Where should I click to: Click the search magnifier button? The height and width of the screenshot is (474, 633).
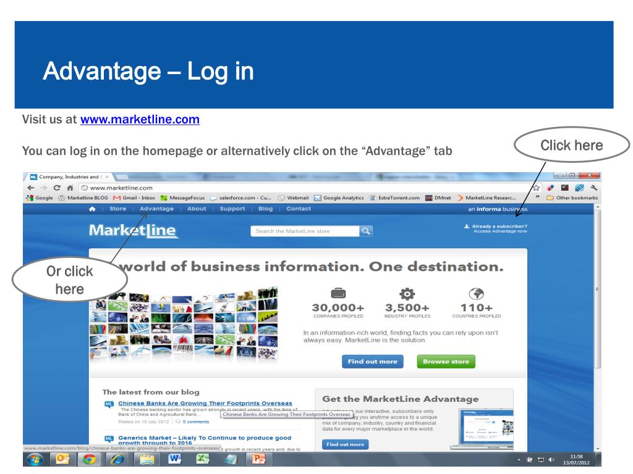[366, 231]
